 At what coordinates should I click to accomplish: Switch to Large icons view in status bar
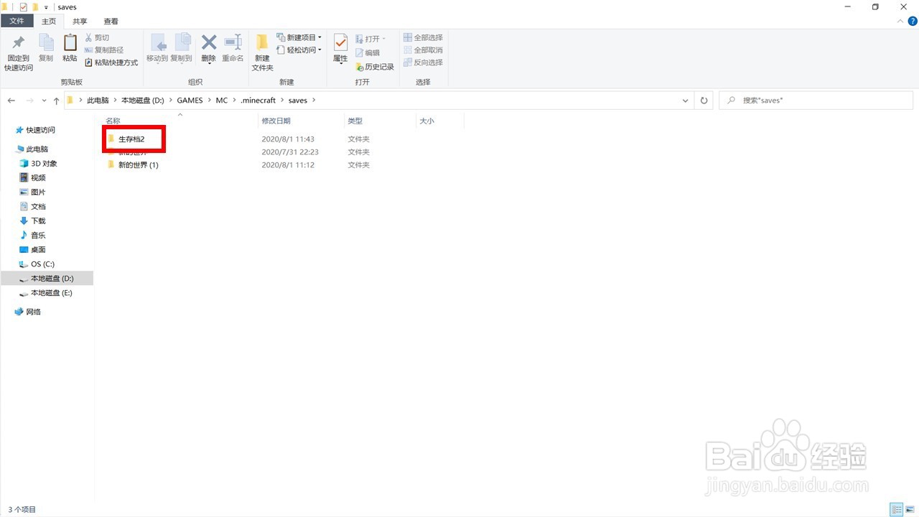pos(910,510)
